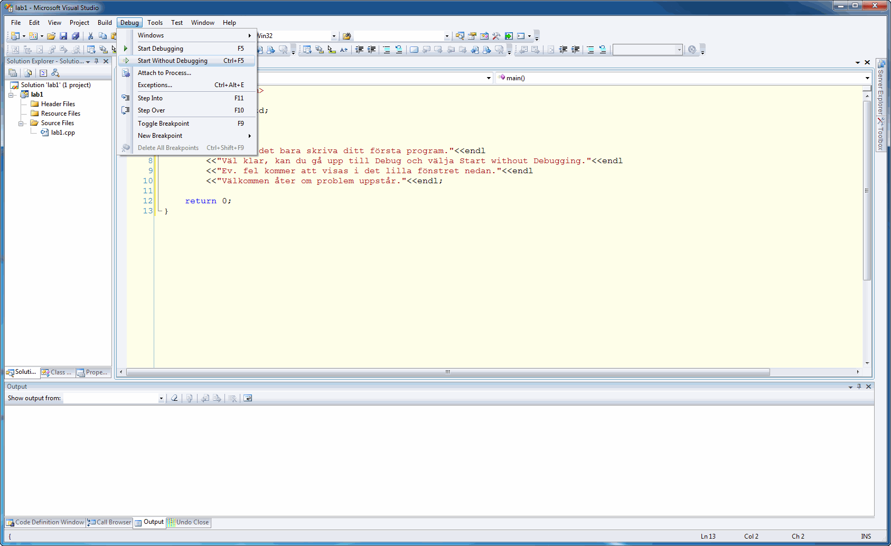Close the Solution Explorer panel
Image resolution: width=891 pixels, height=546 pixels.
point(106,61)
